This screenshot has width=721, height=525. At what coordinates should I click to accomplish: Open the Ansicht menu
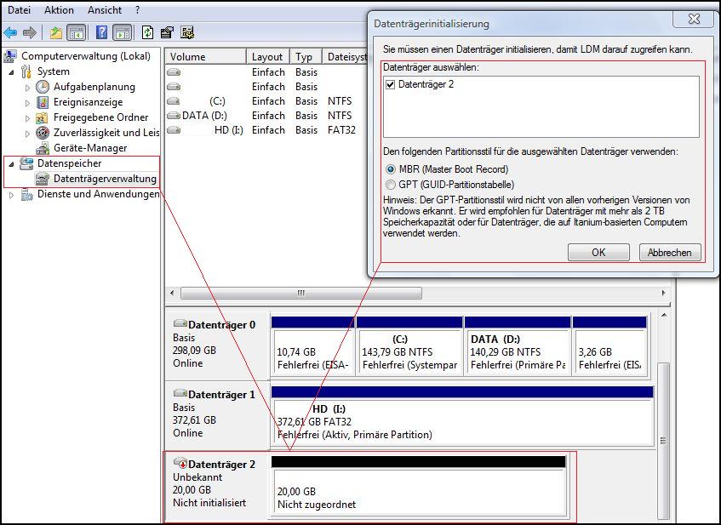tap(105, 10)
